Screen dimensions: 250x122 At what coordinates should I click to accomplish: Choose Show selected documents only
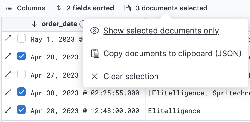click(x=161, y=31)
